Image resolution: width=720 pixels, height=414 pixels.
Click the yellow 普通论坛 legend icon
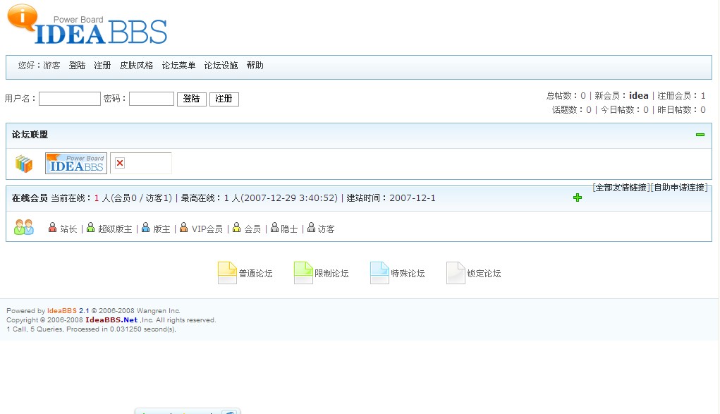click(227, 273)
